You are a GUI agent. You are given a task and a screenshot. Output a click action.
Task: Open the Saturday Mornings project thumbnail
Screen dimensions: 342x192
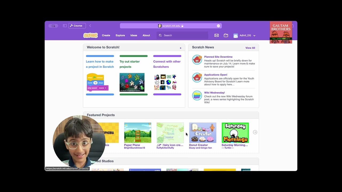point(235,133)
